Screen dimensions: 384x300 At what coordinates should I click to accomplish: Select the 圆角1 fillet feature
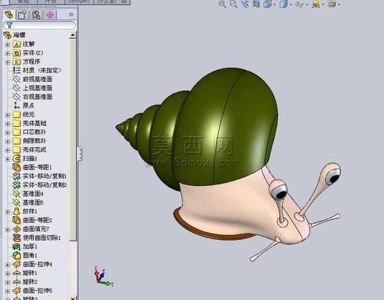pos(25,255)
